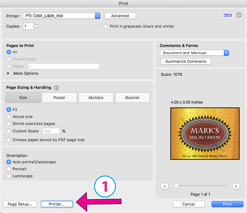Image resolution: width=247 pixels, height=213 pixels.
Task: Select the Pages range radio button
Action: pos(9,66)
